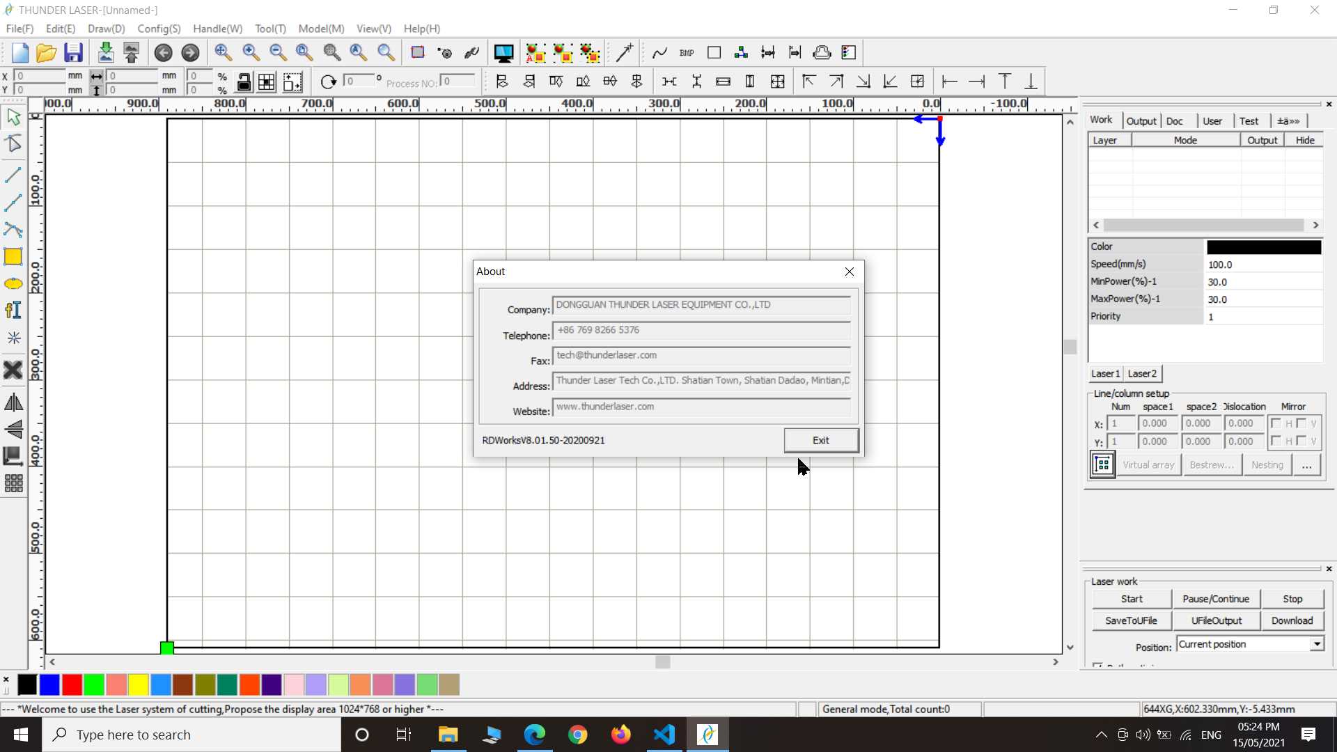Open the Draw(D) menu
The image size is (1337, 752).
[106, 29]
